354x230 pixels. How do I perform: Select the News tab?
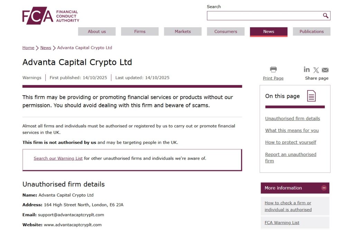point(269,31)
